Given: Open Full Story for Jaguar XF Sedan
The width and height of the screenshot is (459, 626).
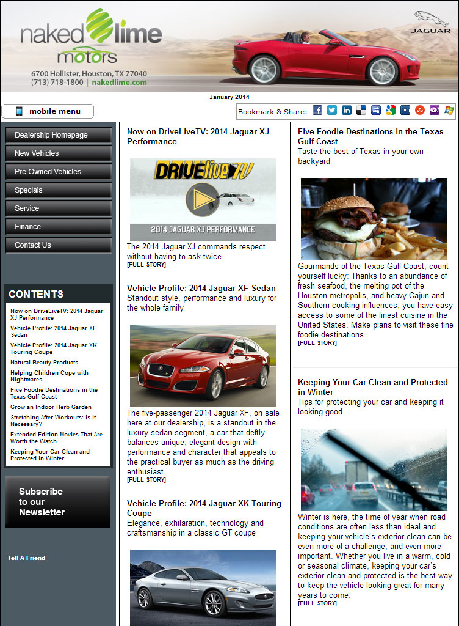Looking at the screenshot, I should (146, 480).
